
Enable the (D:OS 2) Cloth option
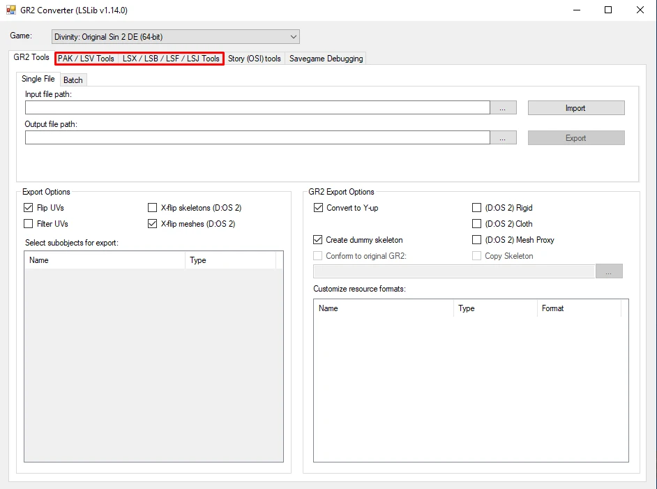[476, 224]
